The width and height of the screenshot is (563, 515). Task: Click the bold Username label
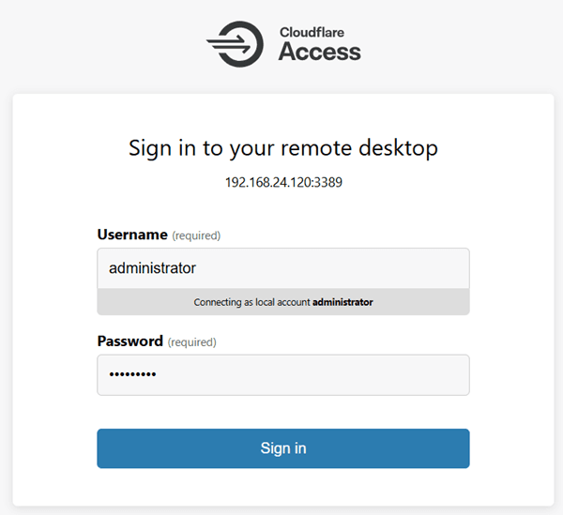[132, 235]
